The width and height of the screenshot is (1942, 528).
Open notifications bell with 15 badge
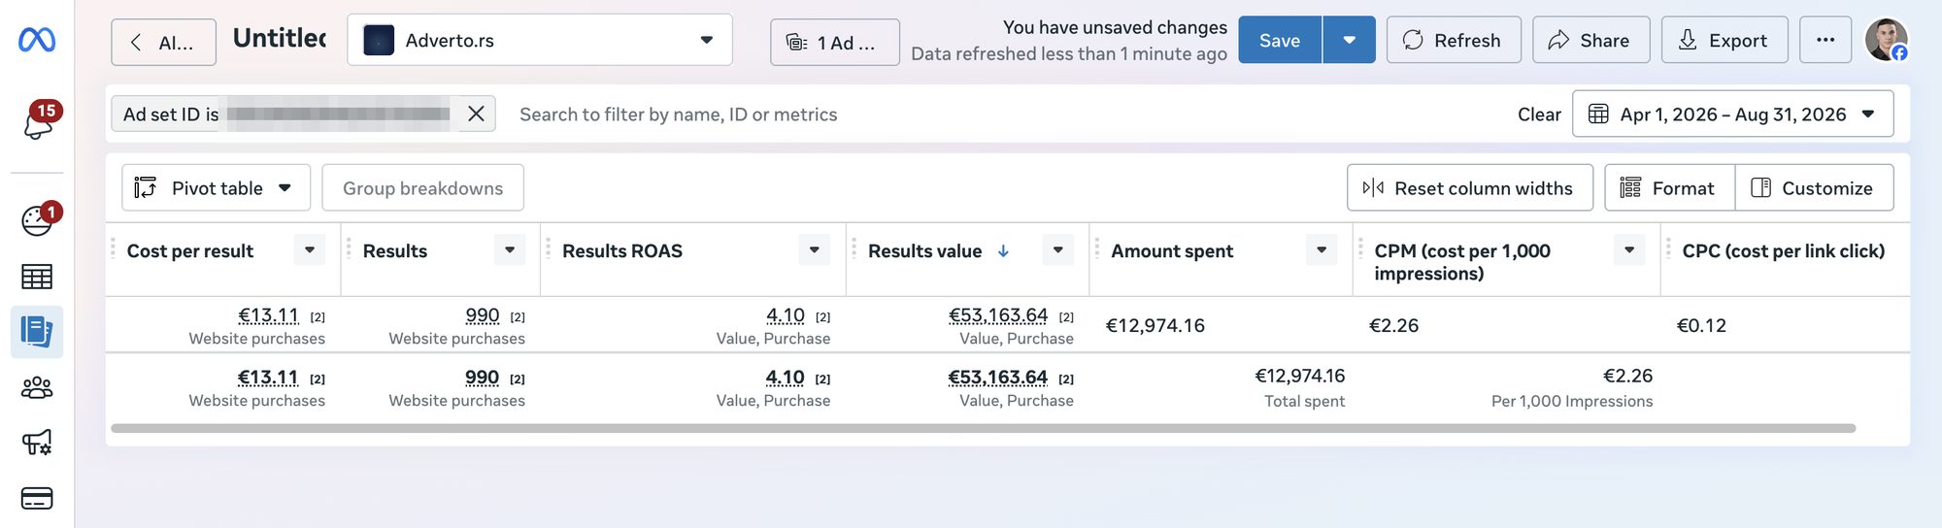39,122
